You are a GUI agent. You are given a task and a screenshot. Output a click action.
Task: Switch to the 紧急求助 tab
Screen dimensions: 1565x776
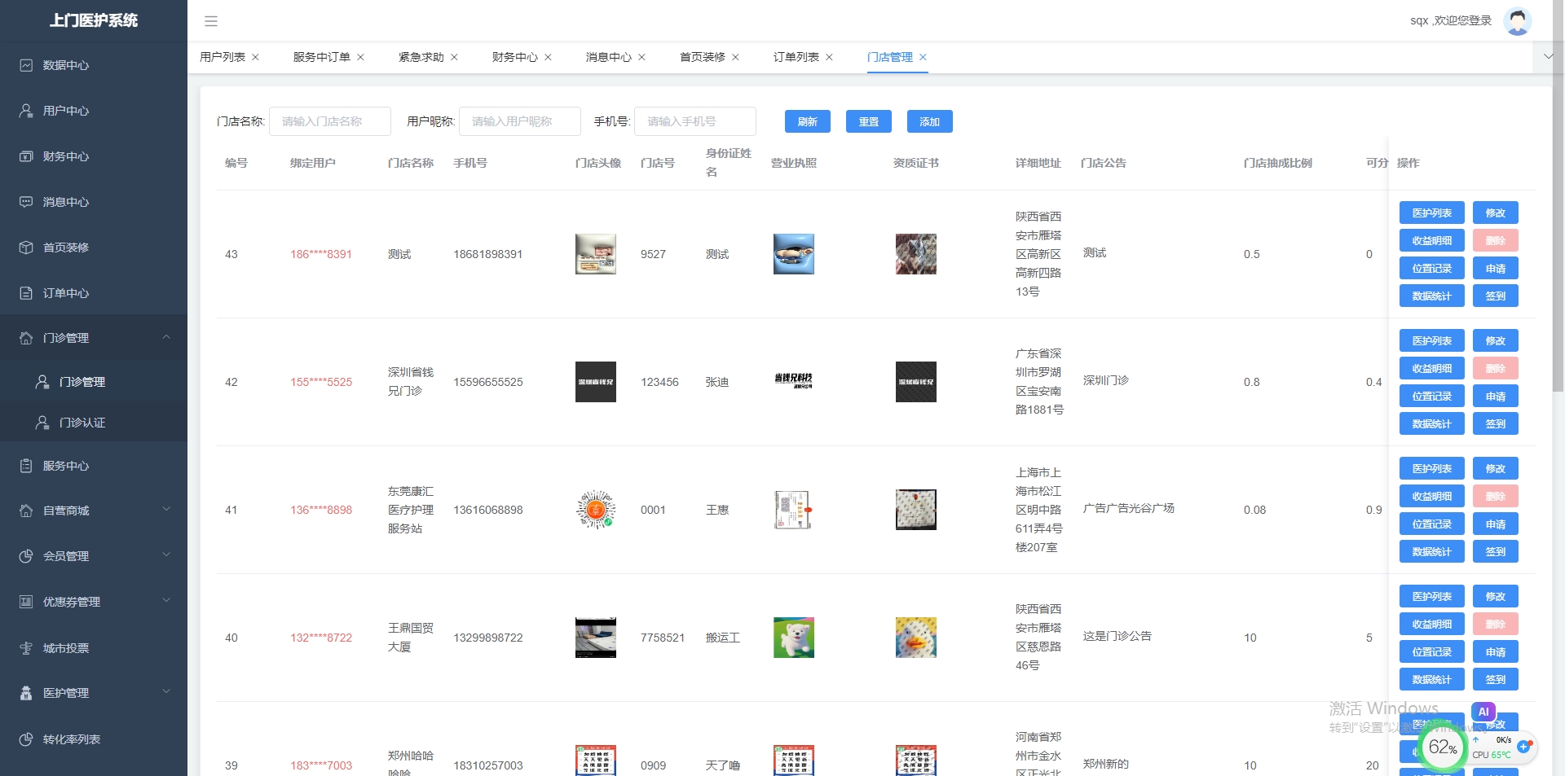pos(421,57)
